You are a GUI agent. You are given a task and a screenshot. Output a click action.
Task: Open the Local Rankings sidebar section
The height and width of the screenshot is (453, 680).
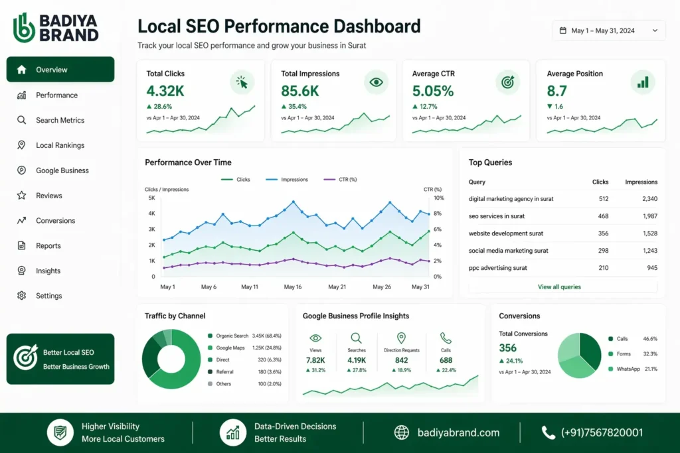60,145
